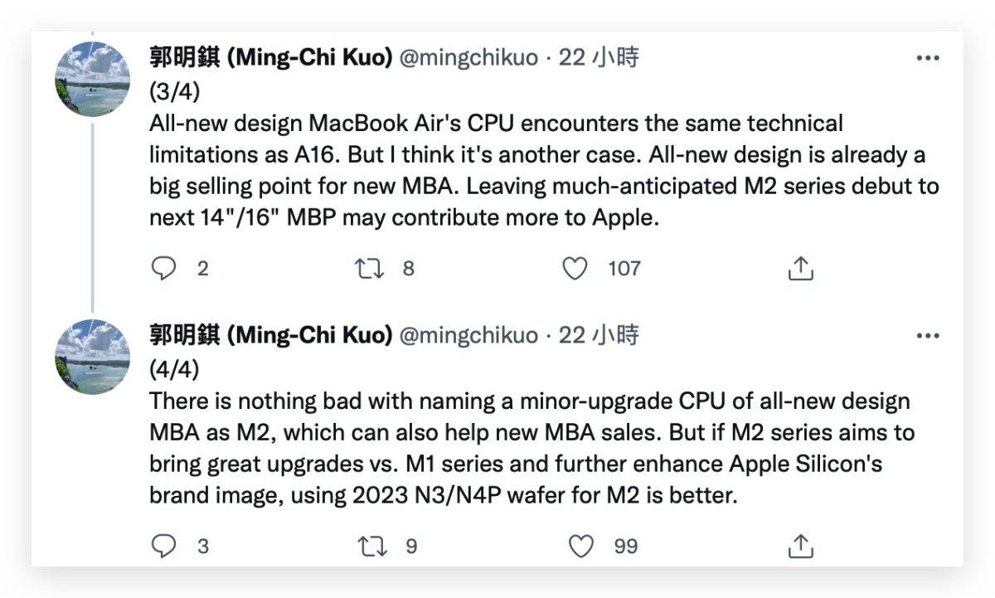
Task: Open the (3/4) tweet timestamp link
Action: 598,57
